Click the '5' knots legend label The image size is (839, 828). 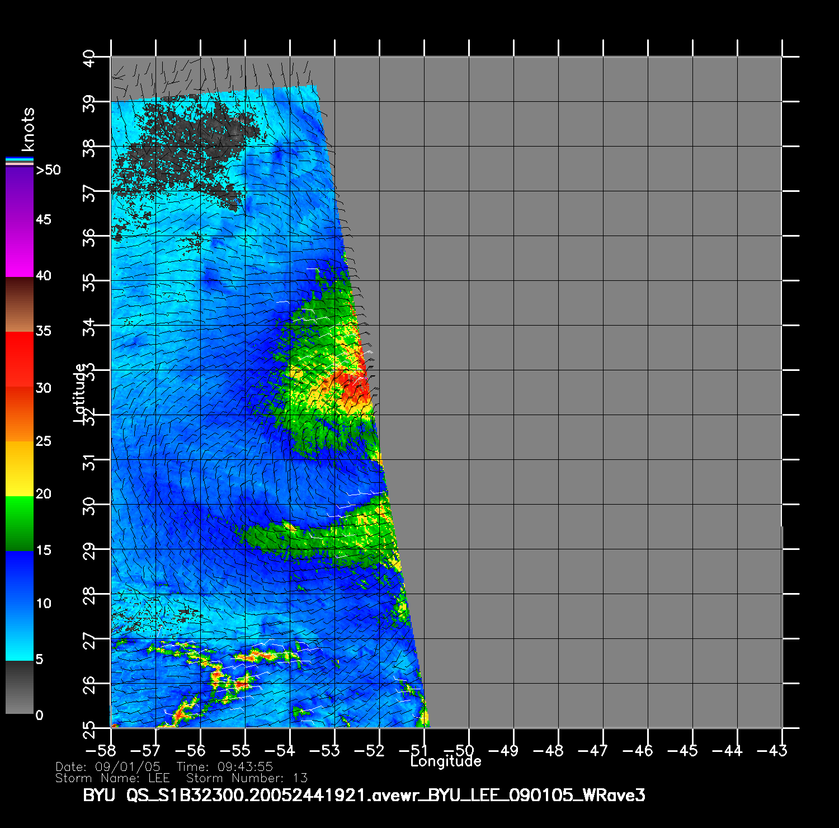(x=39, y=659)
